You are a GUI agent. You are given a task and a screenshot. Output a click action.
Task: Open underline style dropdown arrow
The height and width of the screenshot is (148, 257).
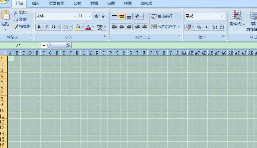(x=59, y=27)
